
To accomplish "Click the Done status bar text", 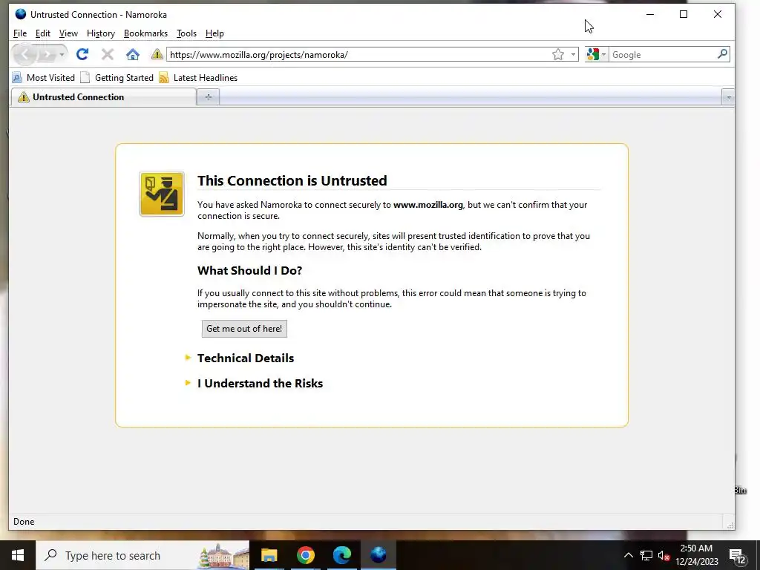I will [24, 522].
